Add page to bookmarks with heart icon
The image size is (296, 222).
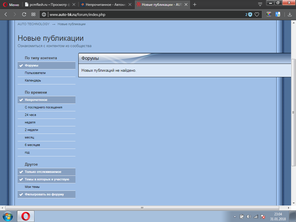pyautogui.click(x=257, y=14)
